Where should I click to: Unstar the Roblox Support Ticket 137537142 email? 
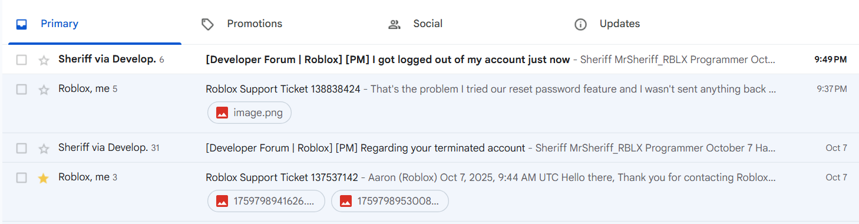coord(44,177)
